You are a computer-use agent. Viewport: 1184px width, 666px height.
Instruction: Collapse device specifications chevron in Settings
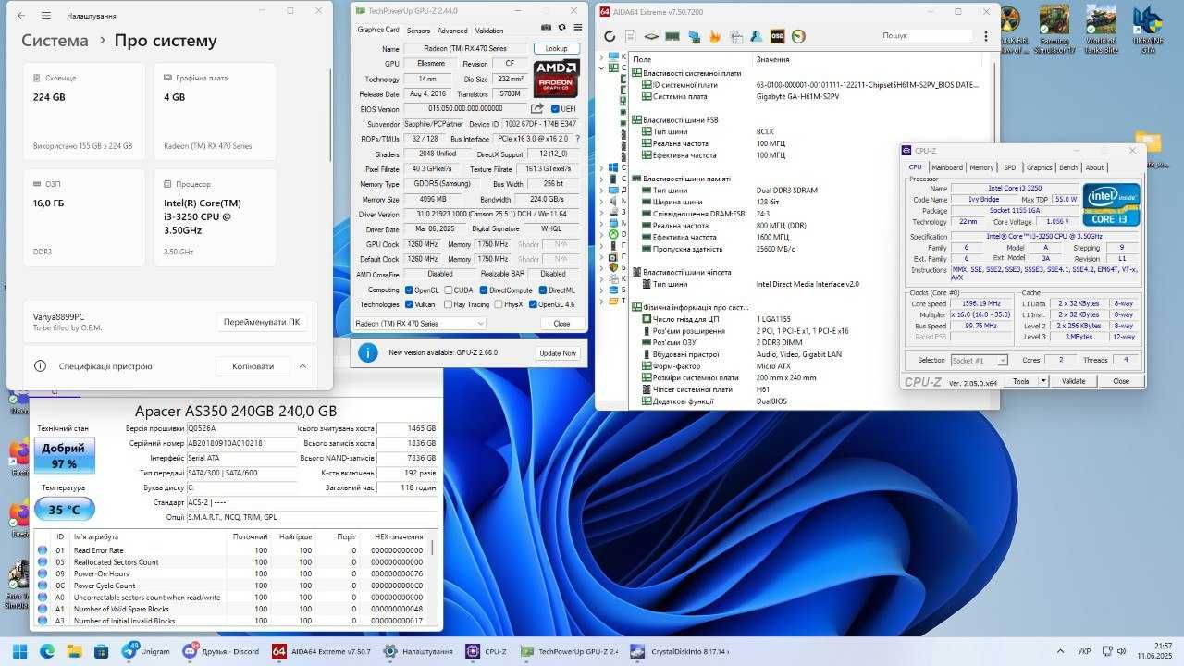coord(302,366)
